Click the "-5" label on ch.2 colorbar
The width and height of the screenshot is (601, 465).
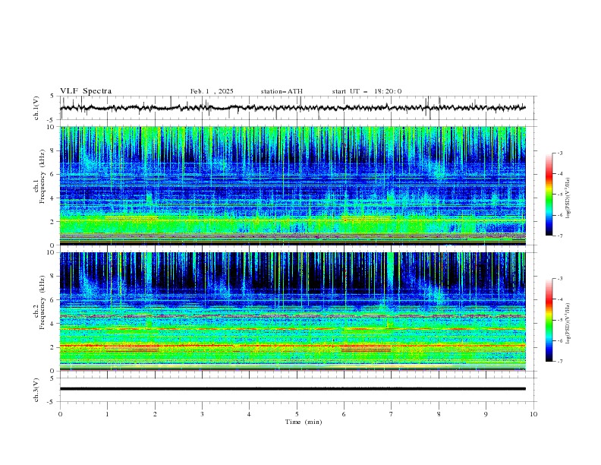(560, 320)
